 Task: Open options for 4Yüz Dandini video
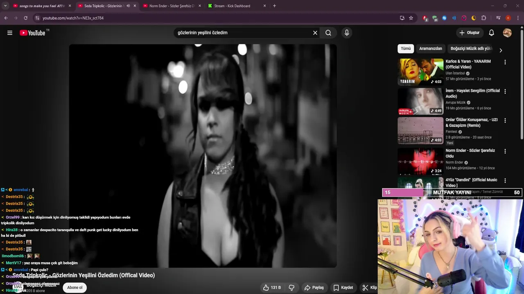pyautogui.click(x=505, y=180)
